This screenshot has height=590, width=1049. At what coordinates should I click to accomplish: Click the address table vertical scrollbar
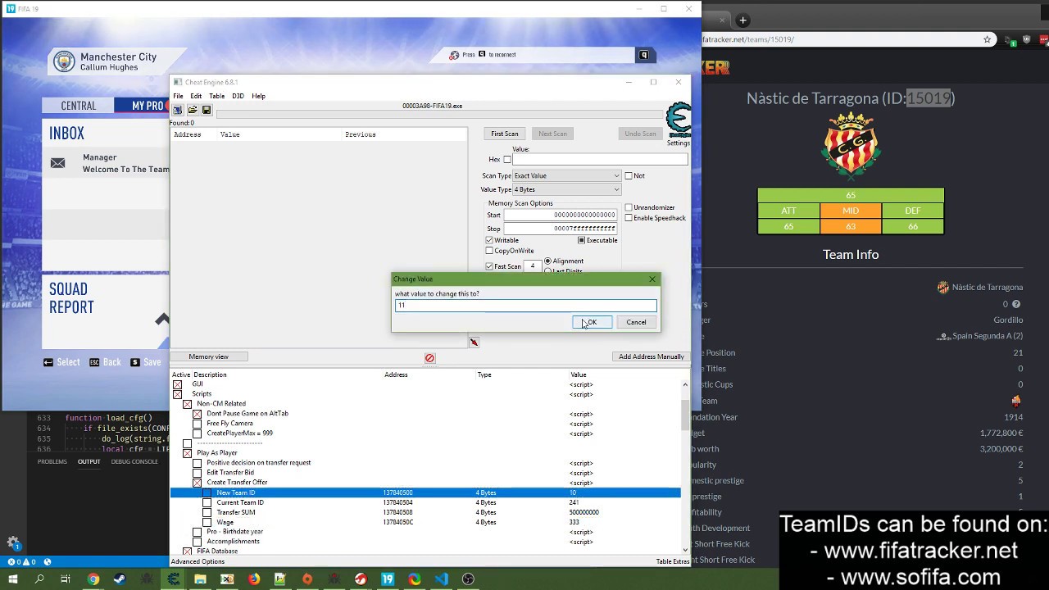(x=685, y=466)
